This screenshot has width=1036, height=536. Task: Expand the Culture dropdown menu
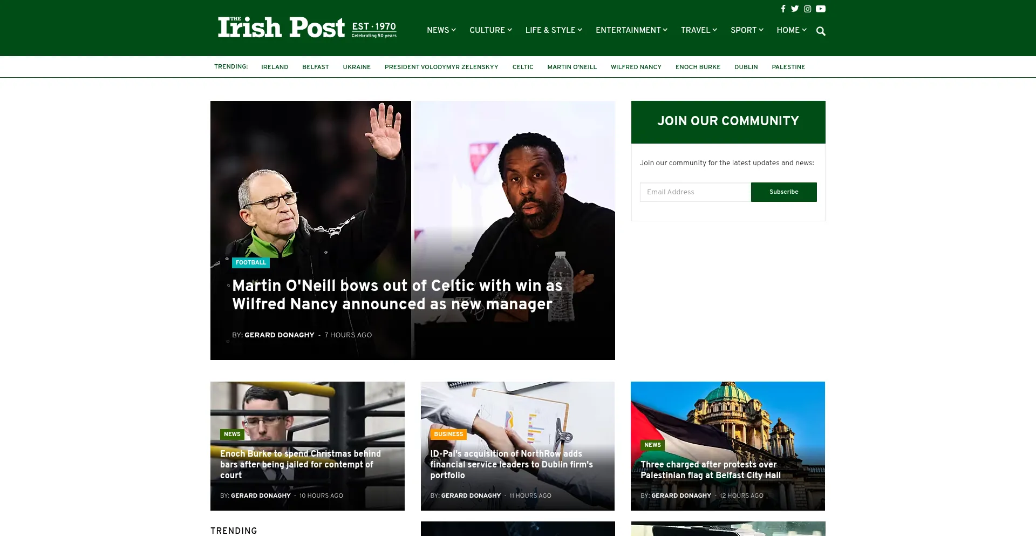pos(490,30)
